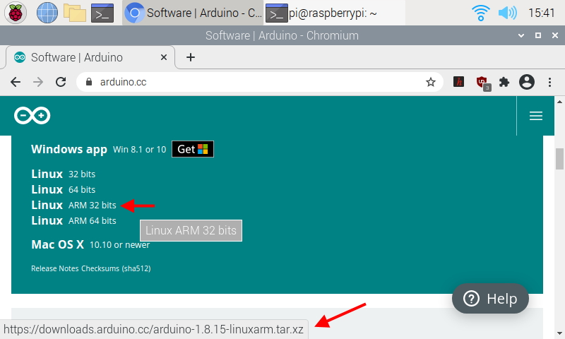Reload the Arduino page
Screen dimensions: 565x339
(x=61, y=82)
